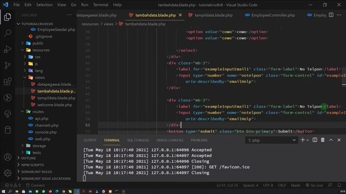The image size is (346, 194).
Task: Open the Help menu
Action: pyautogui.click(x=117, y=5)
